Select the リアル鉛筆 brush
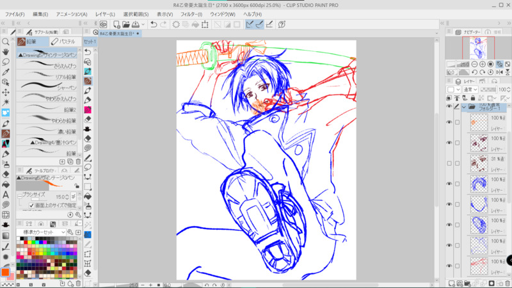Screen dimensions: 512x288 click(x=47, y=76)
